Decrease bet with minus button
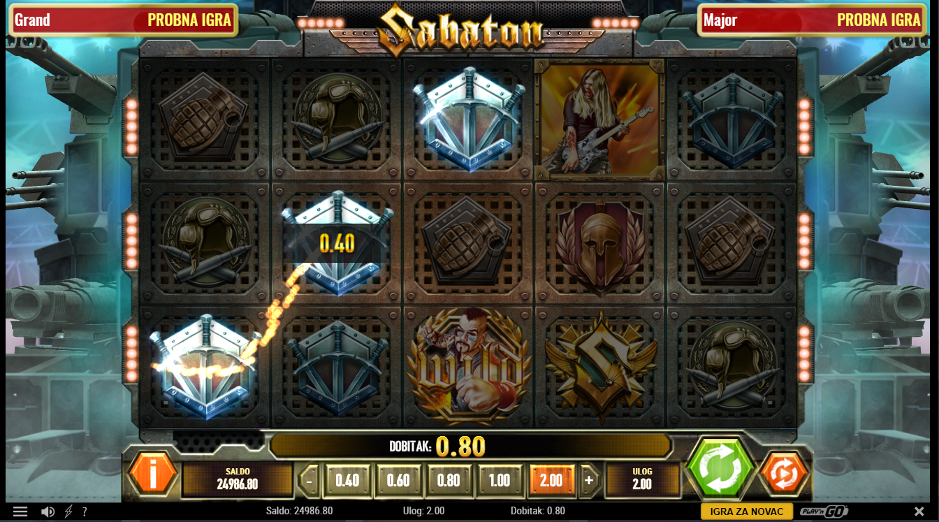This screenshot has width=939, height=522. tap(310, 481)
